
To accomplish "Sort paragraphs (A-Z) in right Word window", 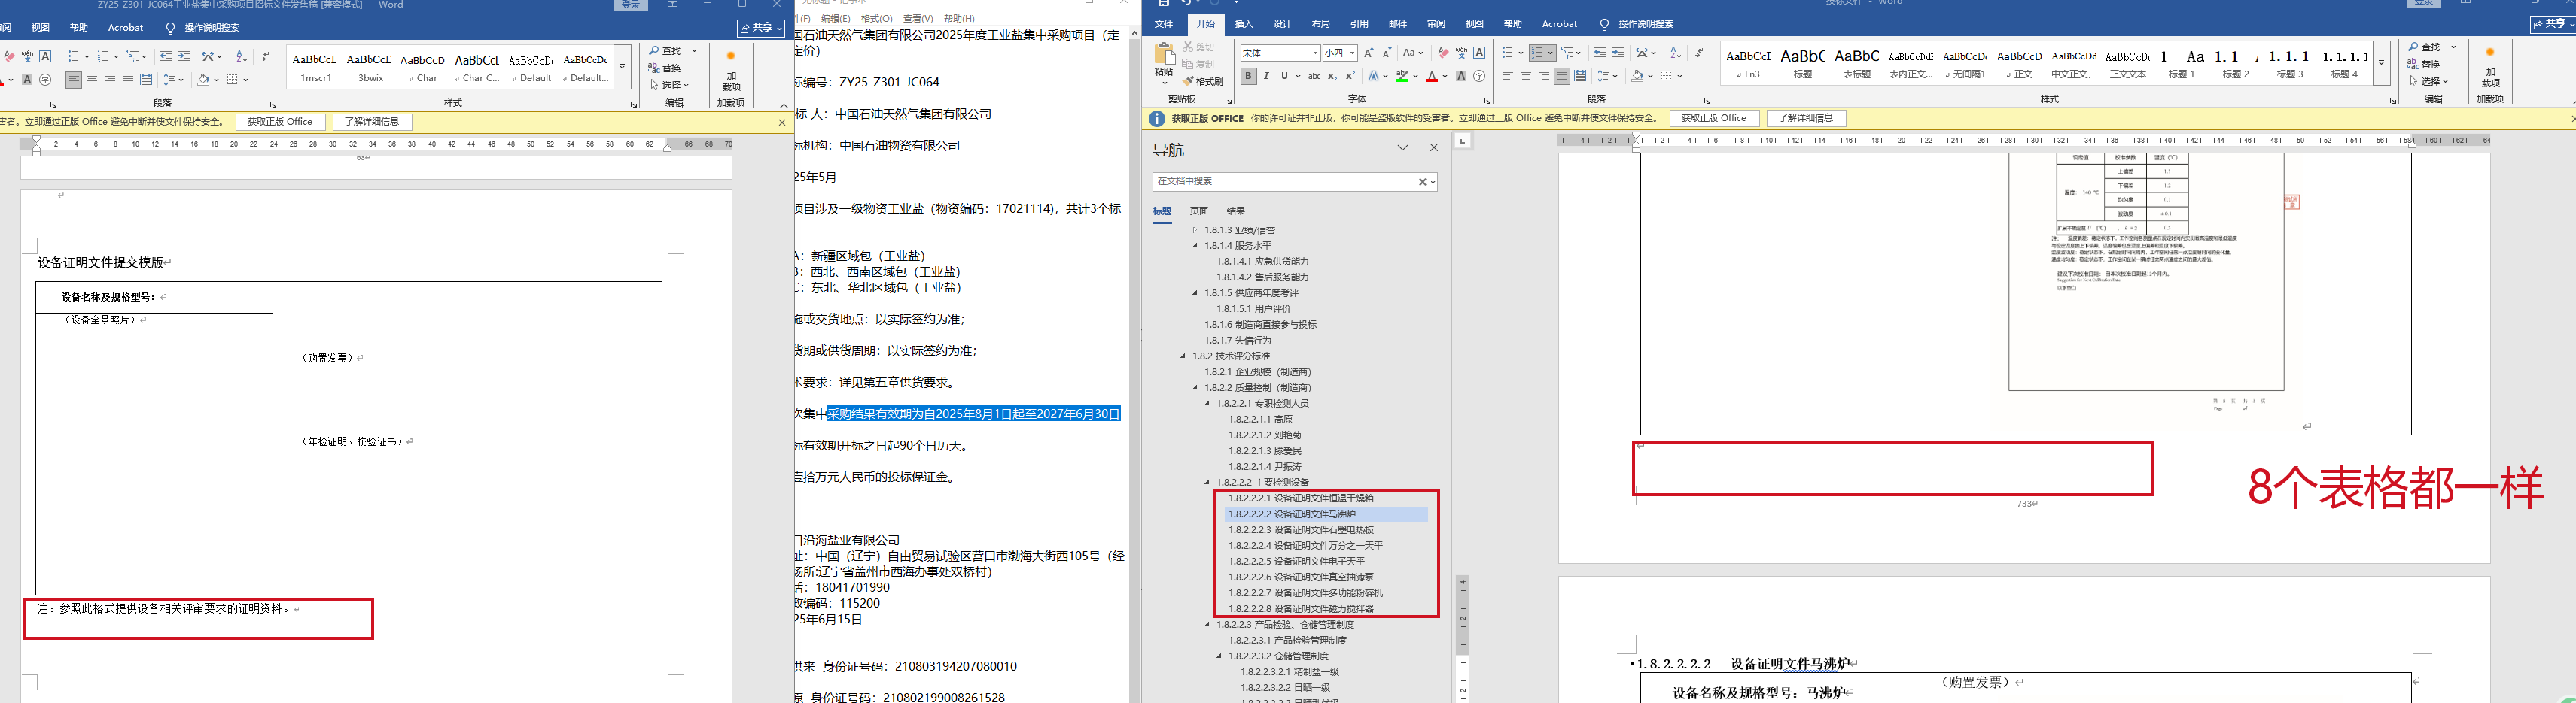I will 1676,53.
